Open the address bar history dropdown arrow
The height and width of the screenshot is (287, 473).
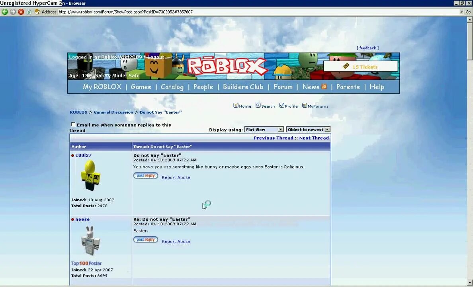461,12
